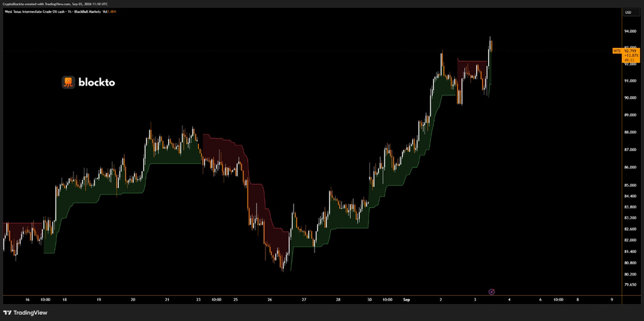Viewport: 644px width, 321px height.
Task: Click the Blockto octopus logo icon
Action: point(68,82)
